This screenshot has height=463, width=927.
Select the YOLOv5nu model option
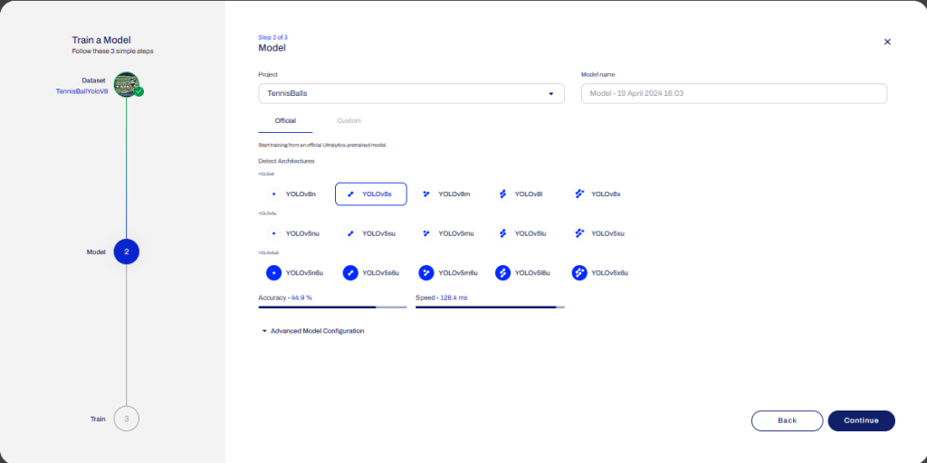point(294,233)
